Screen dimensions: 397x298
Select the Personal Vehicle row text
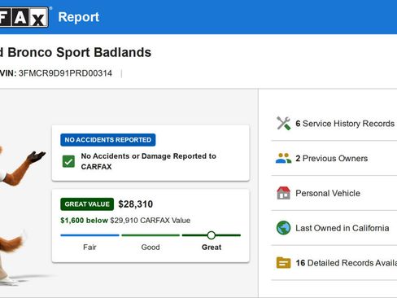tap(328, 193)
